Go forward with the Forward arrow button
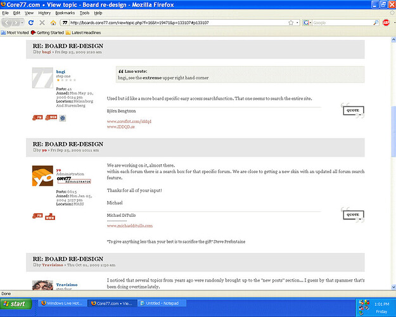Screen dimensions: 396x317 coord(16,23)
